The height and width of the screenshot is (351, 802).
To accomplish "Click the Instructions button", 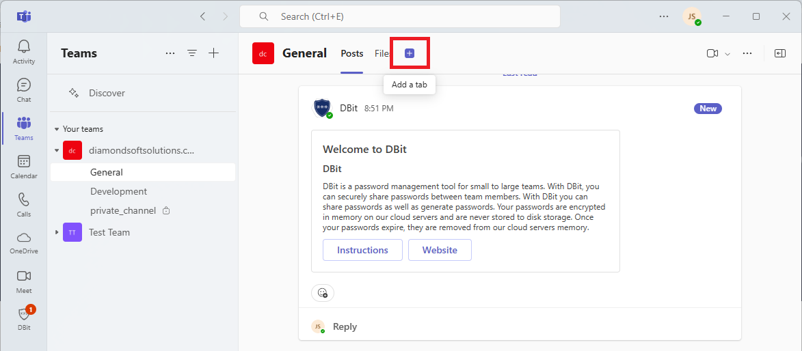I will coord(362,250).
